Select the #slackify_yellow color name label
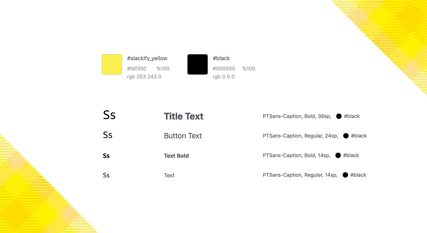Screen dimensions: 427x233 [147, 58]
